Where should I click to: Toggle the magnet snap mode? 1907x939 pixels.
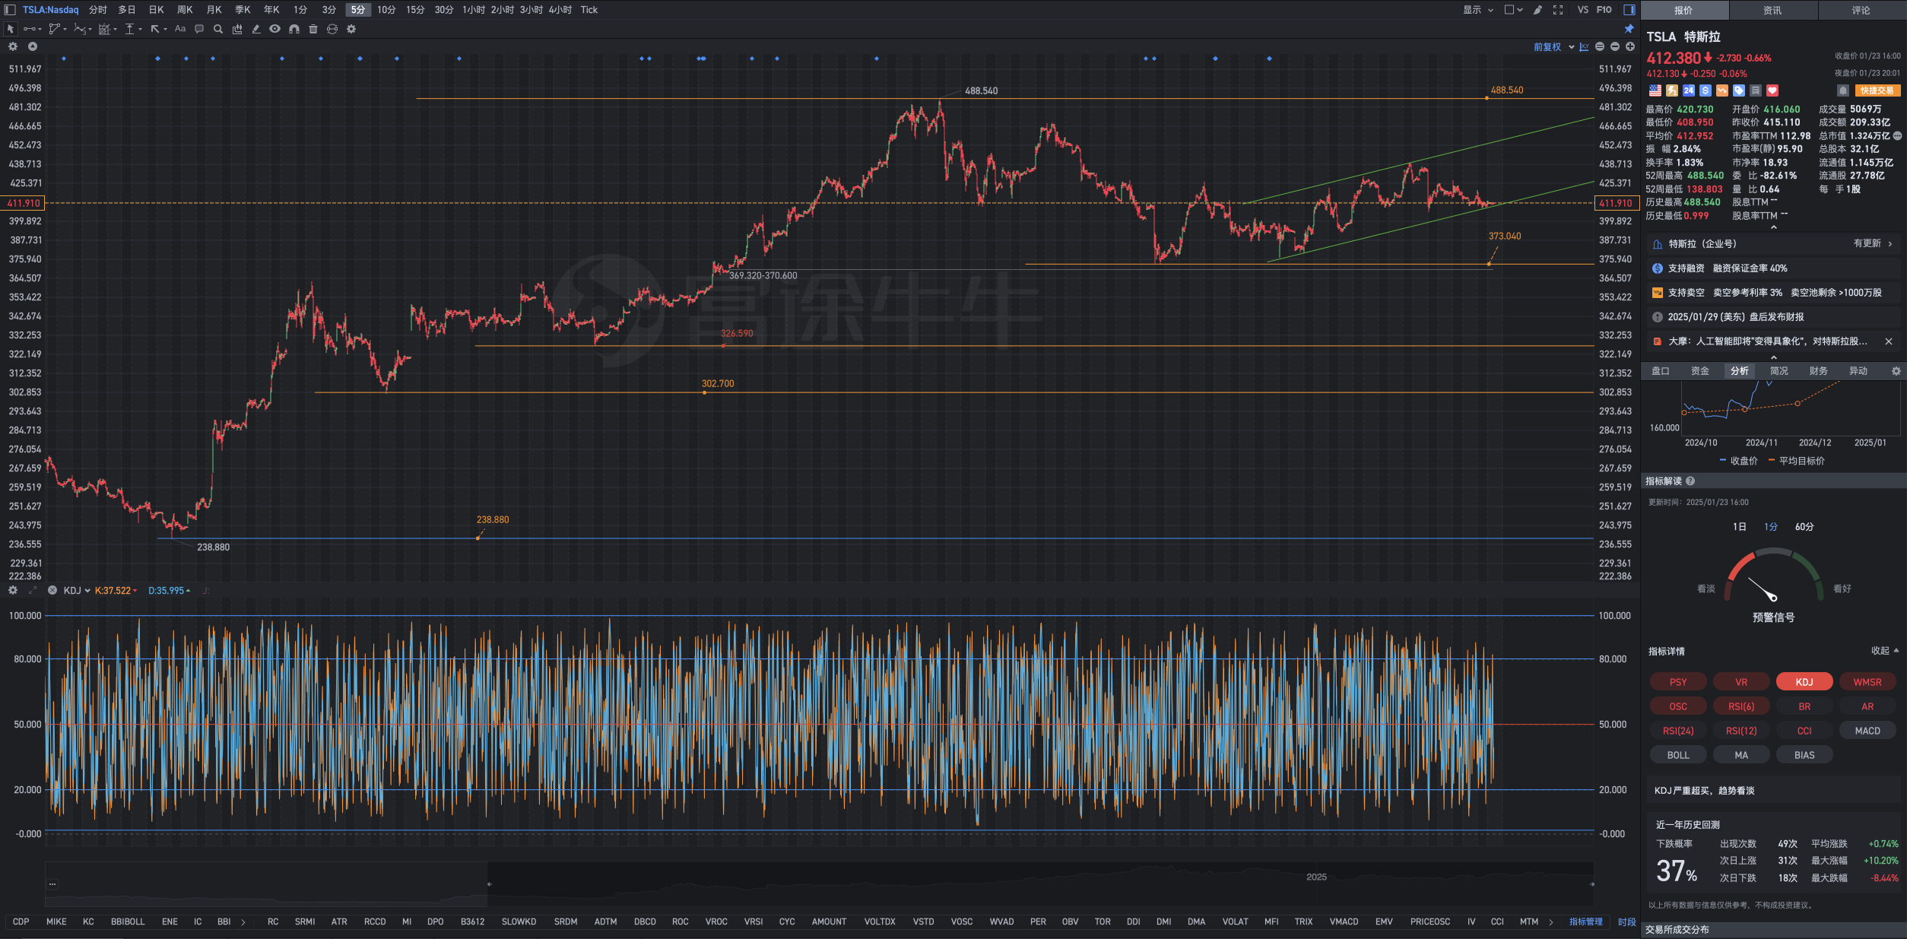tap(294, 29)
